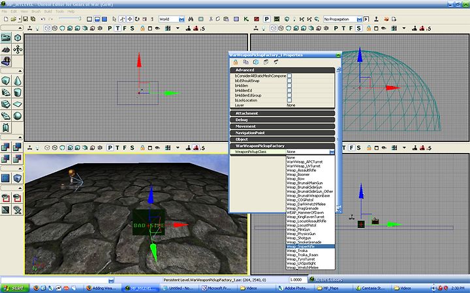
Task: Activate Geometry mode wireframe cube icon
Action: point(18,38)
